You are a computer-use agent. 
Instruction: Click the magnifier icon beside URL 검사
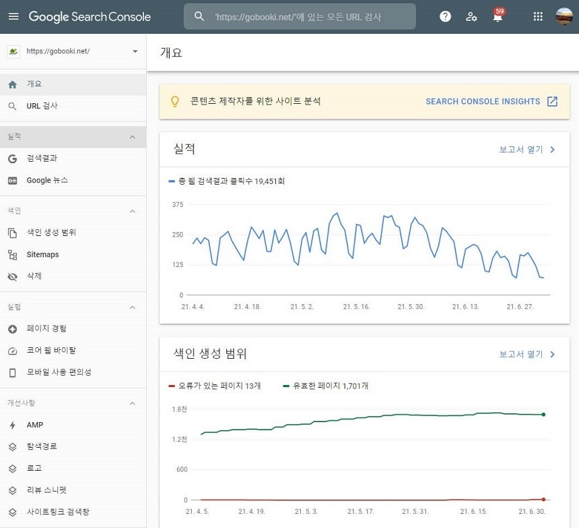coord(13,106)
